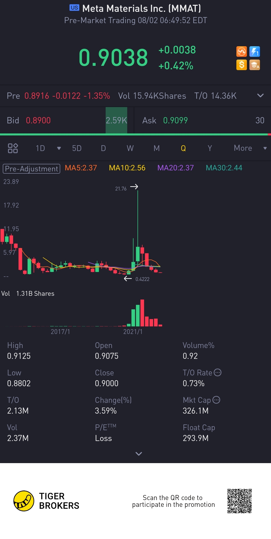The width and height of the screenshot is (271, 539).
Task: Tap the +0.42% change value
Action: 176,66
